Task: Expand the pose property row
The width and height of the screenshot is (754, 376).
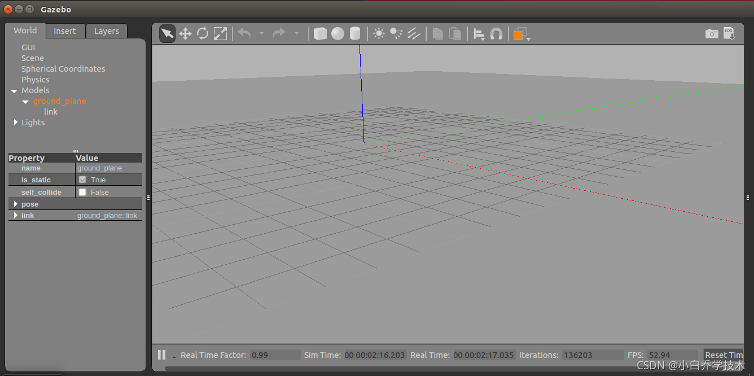Action: coord(15,204)
